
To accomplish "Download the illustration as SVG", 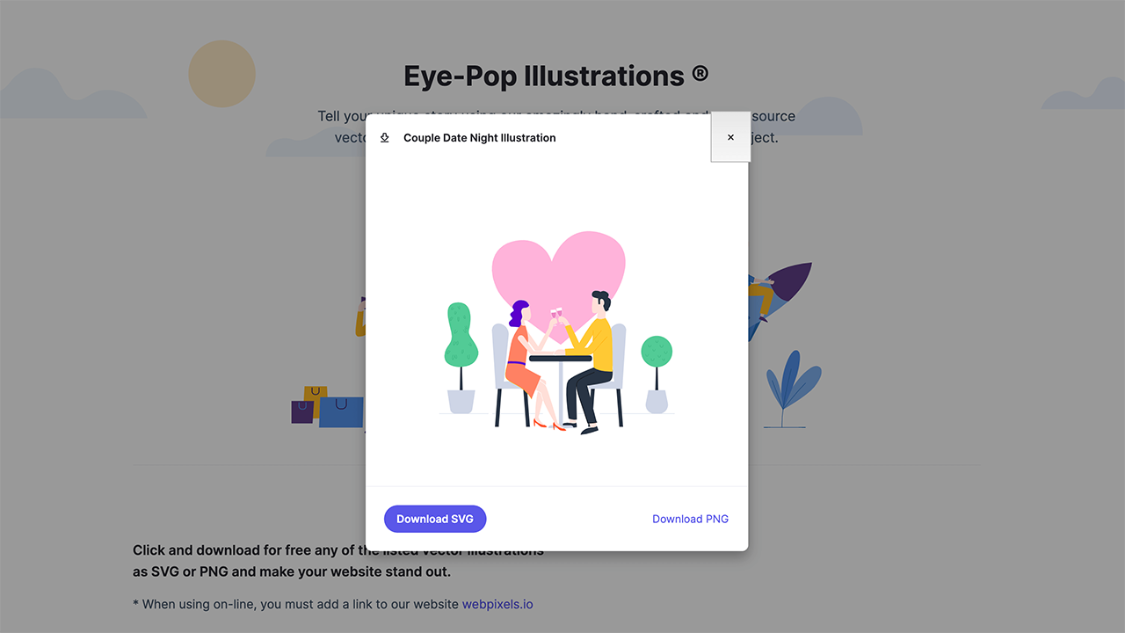I will [435, 519].
